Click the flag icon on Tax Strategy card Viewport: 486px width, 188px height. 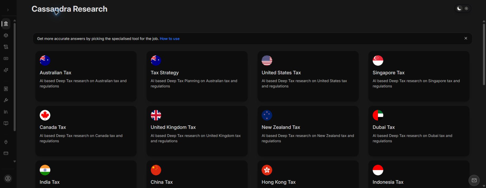[x=156, y=60]
